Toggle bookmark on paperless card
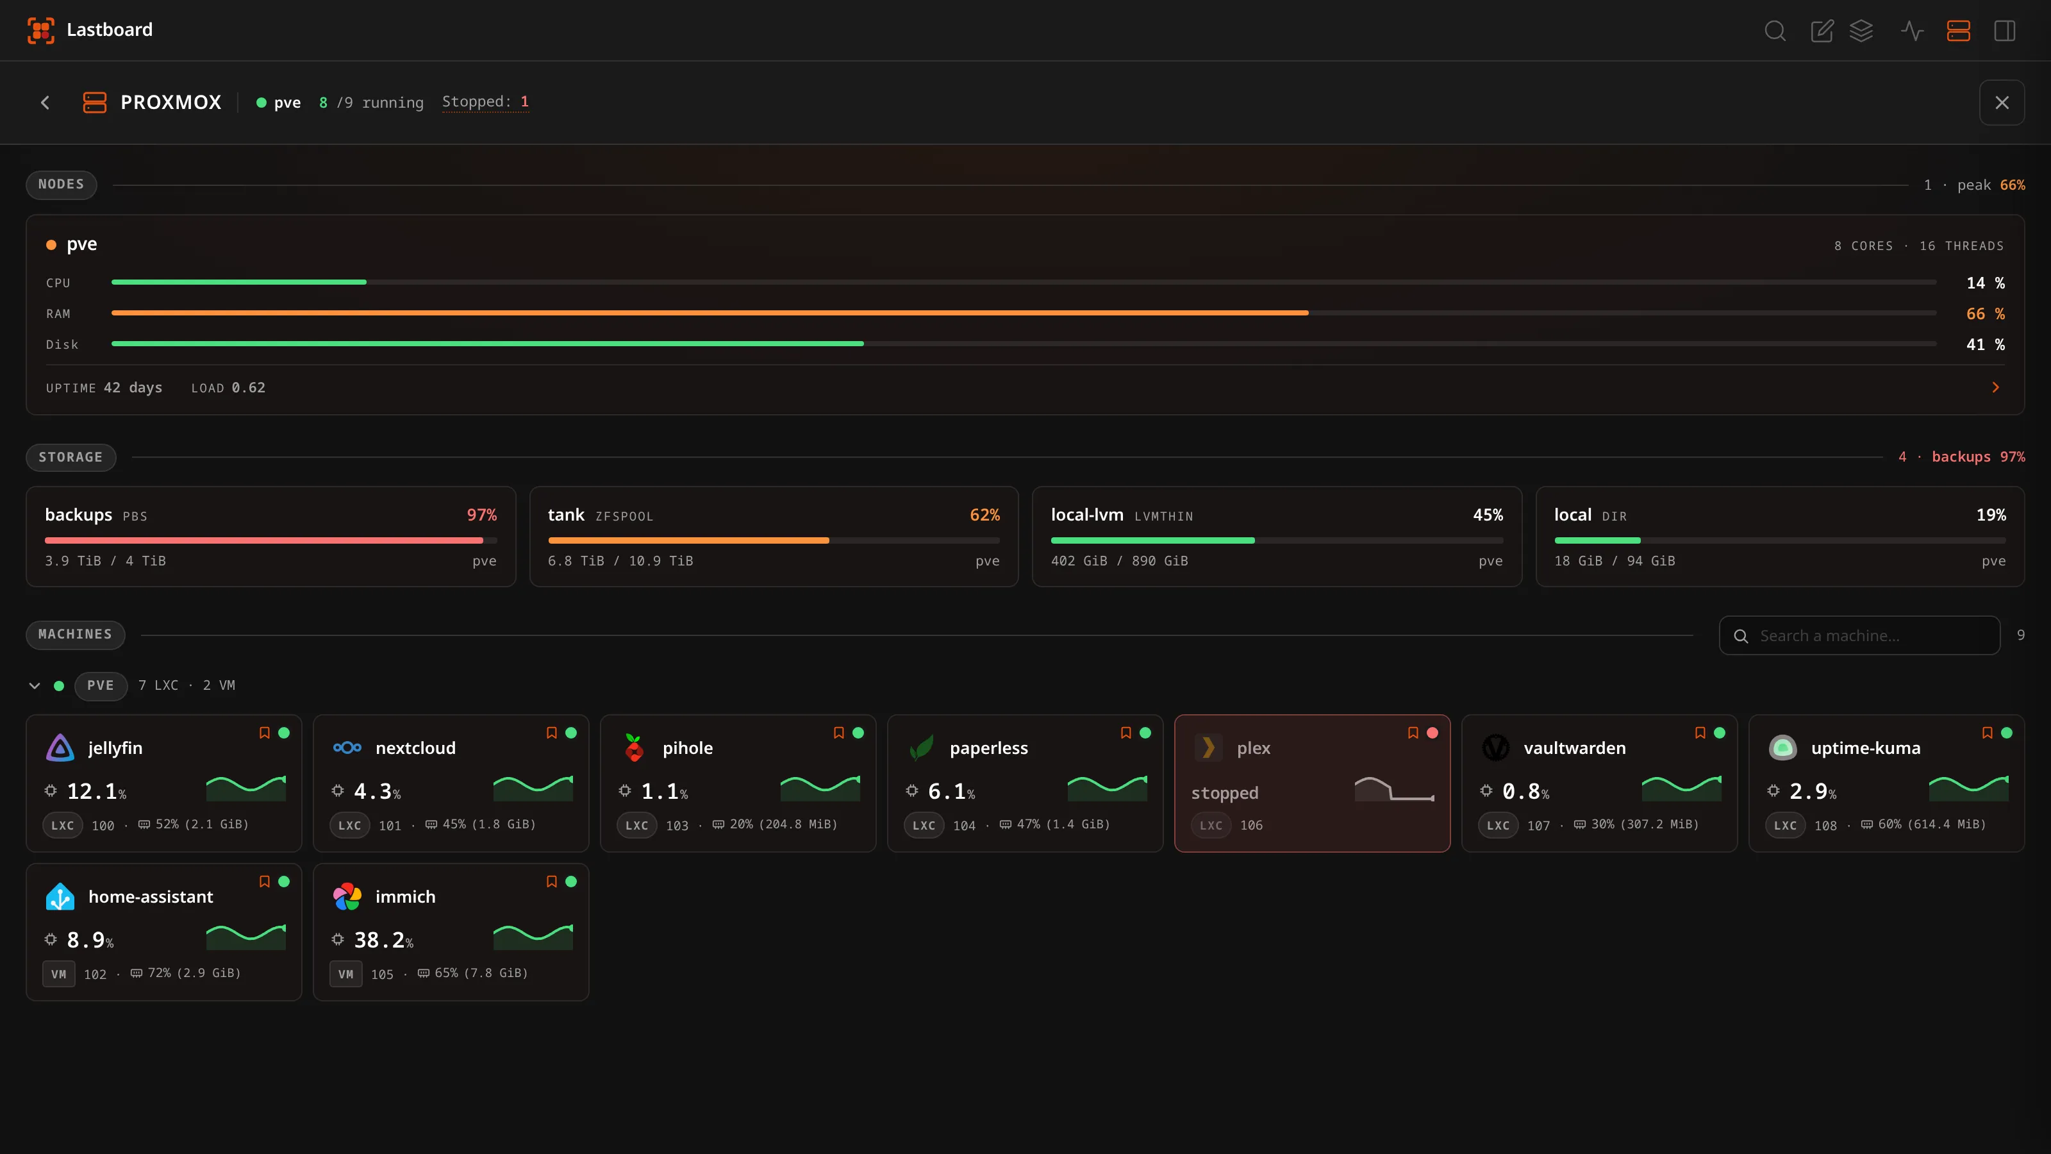The image size is (2051, 1154). tap(1126, 733)
